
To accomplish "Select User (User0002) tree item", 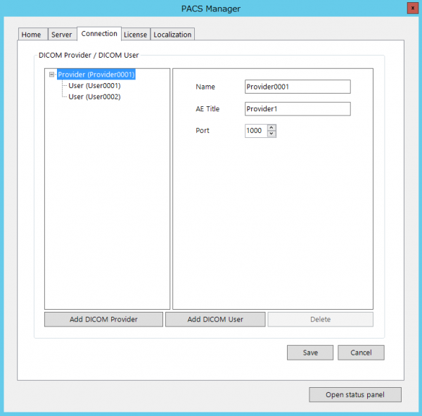I will tap(94, 96).
